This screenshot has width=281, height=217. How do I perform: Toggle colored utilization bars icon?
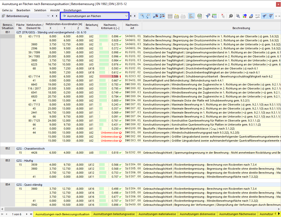pyautogui.click(x=191, y=16)
